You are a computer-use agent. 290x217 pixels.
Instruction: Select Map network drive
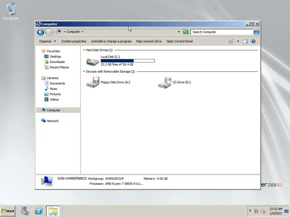pyautogui.click(x=149, y=41)
